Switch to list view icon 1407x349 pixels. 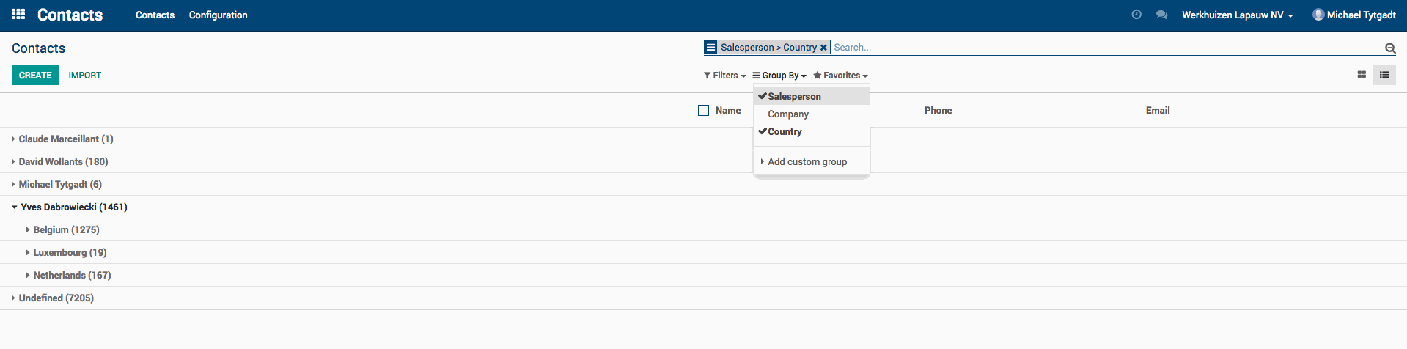pyautogui.click(x=1384, y=75)
